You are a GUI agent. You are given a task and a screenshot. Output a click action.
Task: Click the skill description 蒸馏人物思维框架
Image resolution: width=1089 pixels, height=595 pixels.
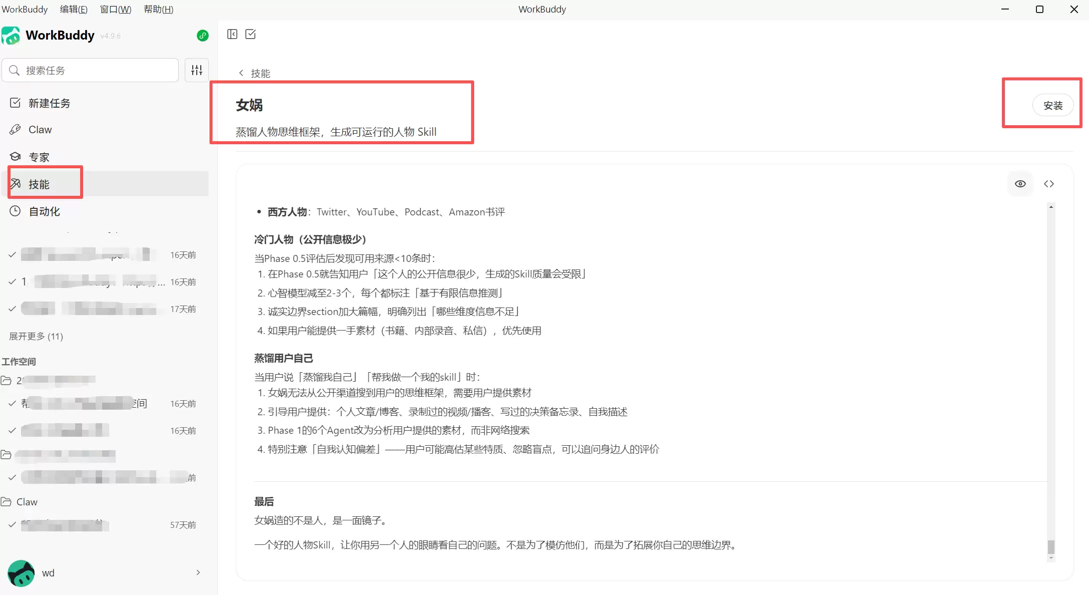(x=336, y=132)
